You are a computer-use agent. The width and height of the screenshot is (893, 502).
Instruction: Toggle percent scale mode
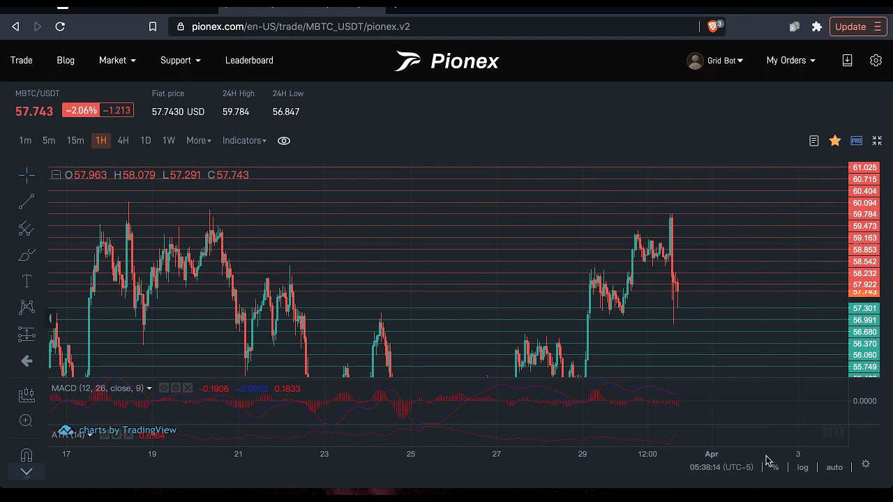pos(774,467)
